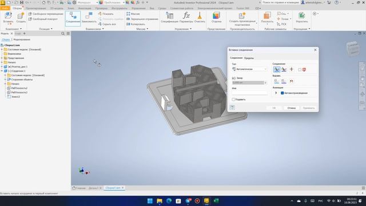Expand the Розетка_дно:1 tree node

click(x=2, y=67)
